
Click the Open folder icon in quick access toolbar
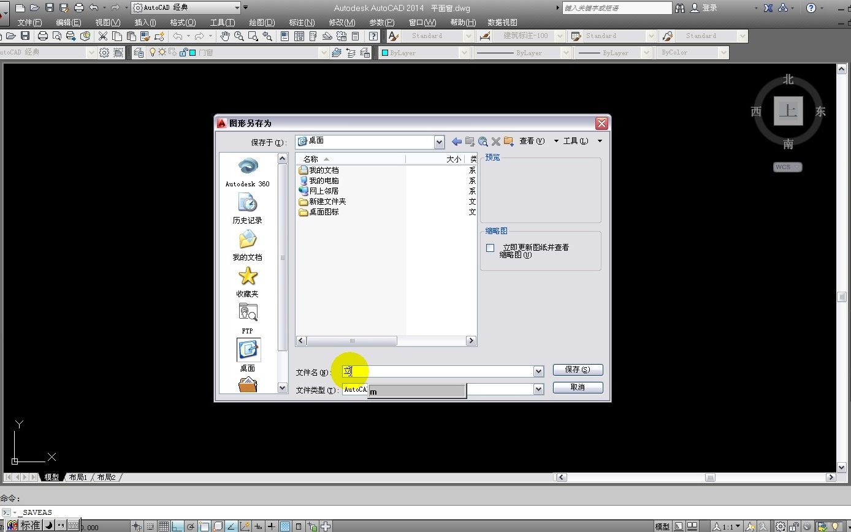pos(34,8)
